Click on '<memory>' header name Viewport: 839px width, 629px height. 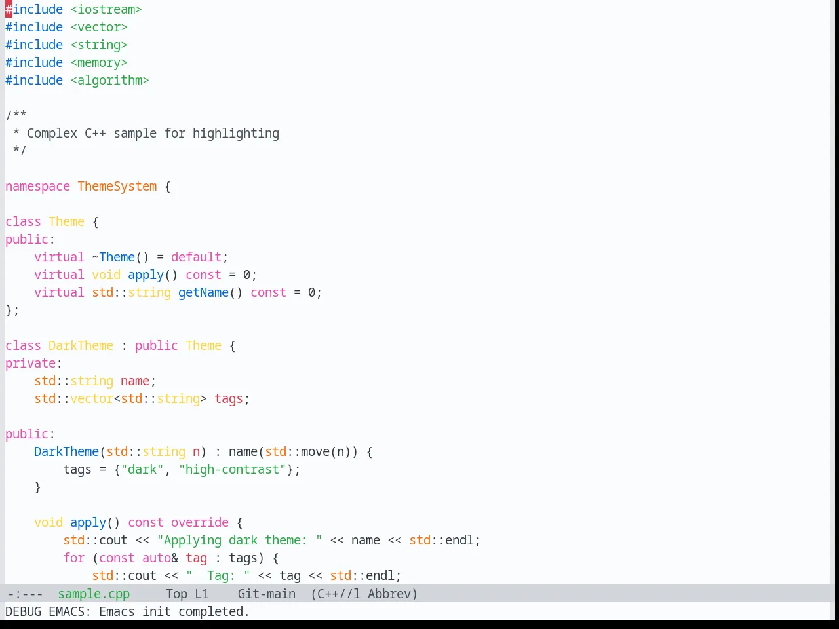(99, 62)
